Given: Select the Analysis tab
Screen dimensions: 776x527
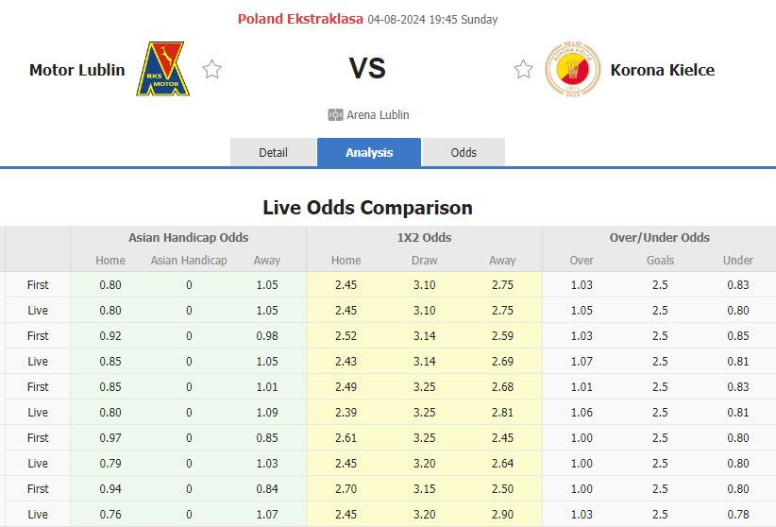Looking at the screenshot, I should click(369, 152).
